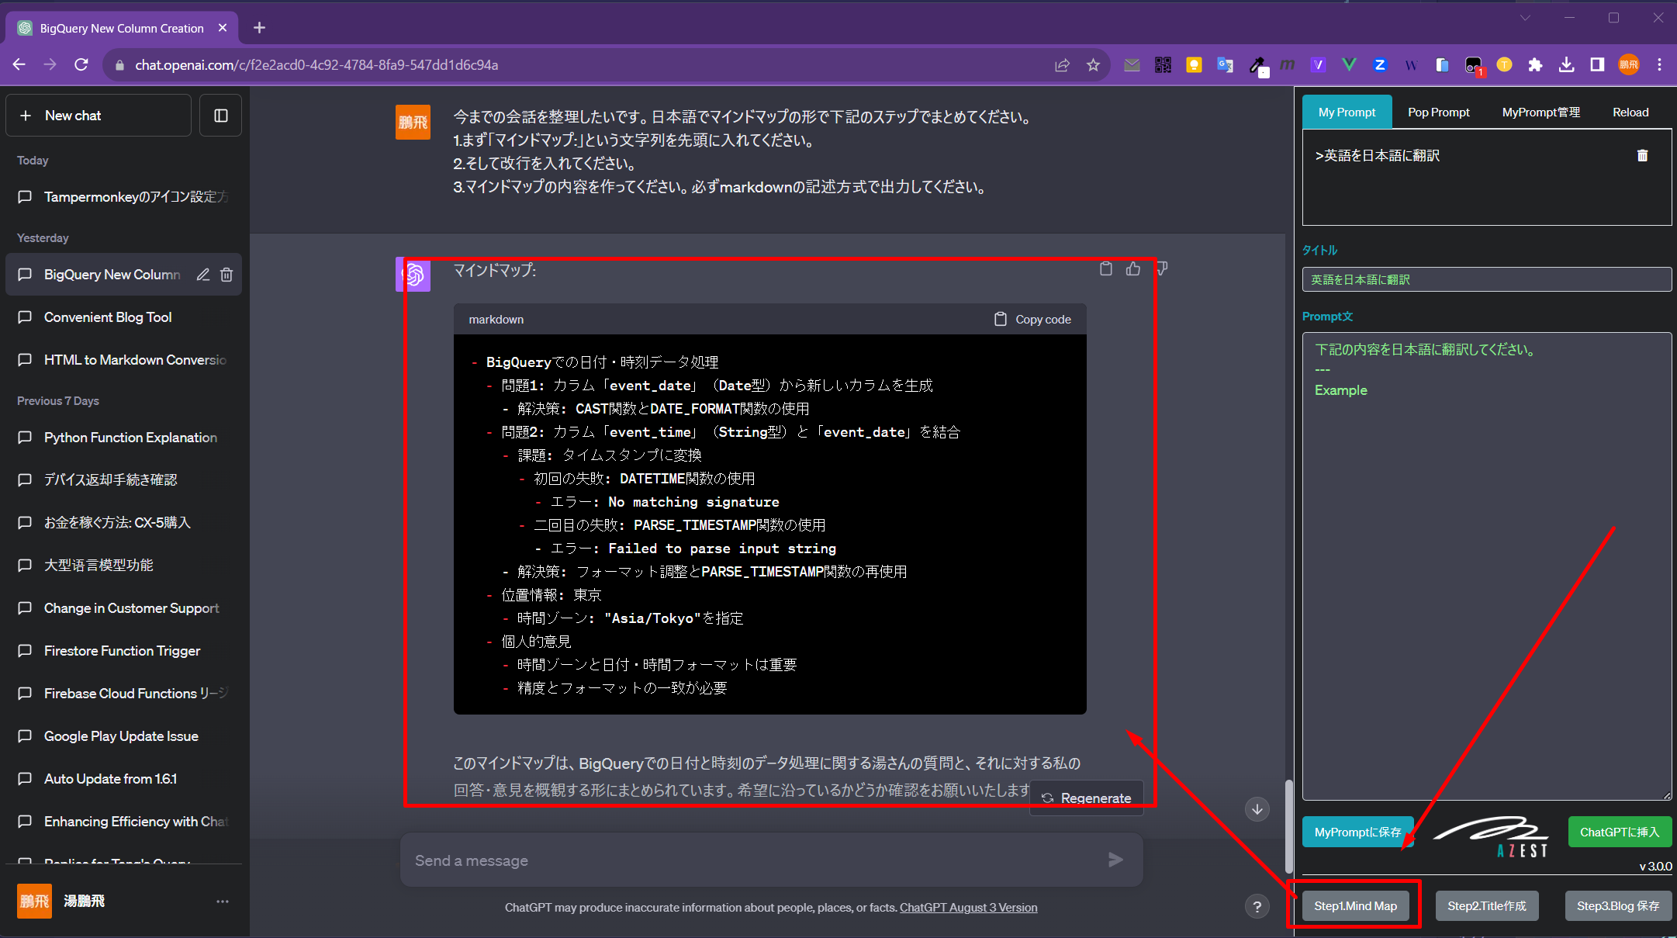1677x938 pixels.
Task: Click the Send a message input field
Action: 752,860
